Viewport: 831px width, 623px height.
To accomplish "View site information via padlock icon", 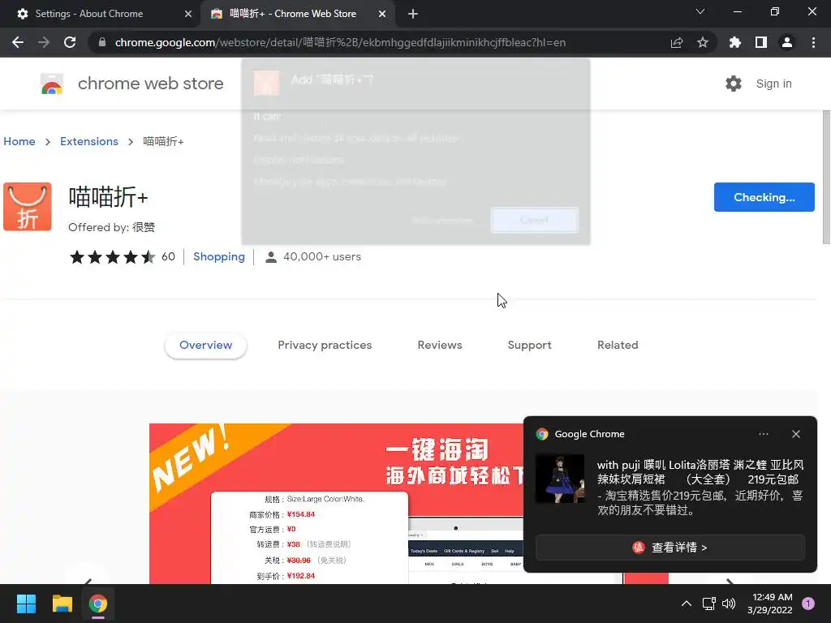I will pyautogui.click(x=102, y=42).
